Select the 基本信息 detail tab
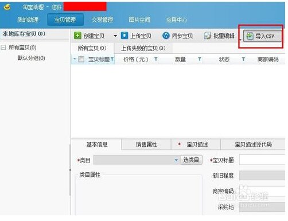Viewport: 288px width, 221px height. 97,145
